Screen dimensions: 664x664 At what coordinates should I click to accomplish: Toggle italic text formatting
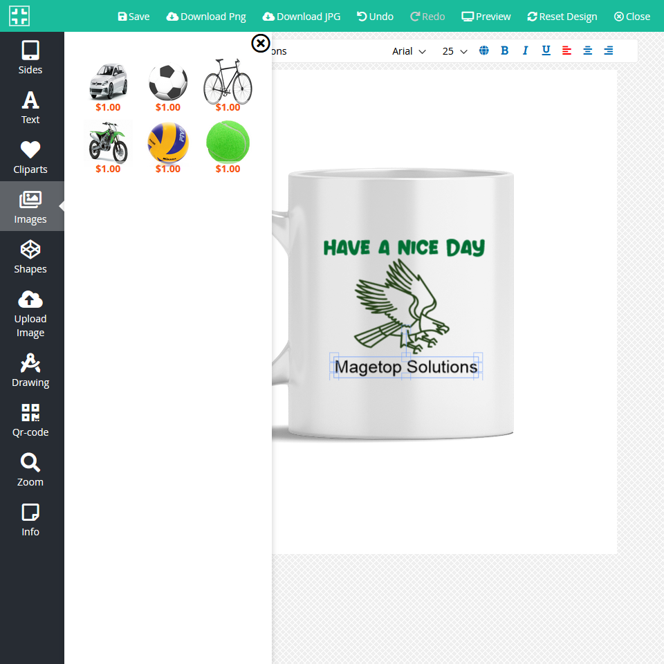[x=525, y=50]
